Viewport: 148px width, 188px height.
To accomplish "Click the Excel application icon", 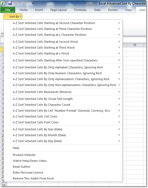I will point(3,3).
